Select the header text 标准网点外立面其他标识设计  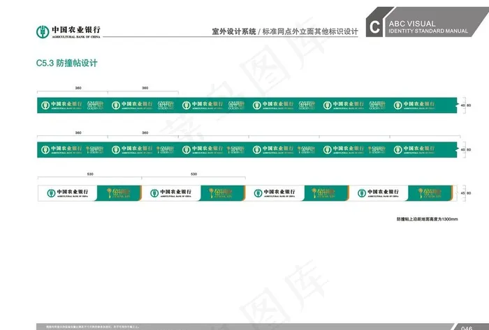pyautogui.click(x=310, y=31)
